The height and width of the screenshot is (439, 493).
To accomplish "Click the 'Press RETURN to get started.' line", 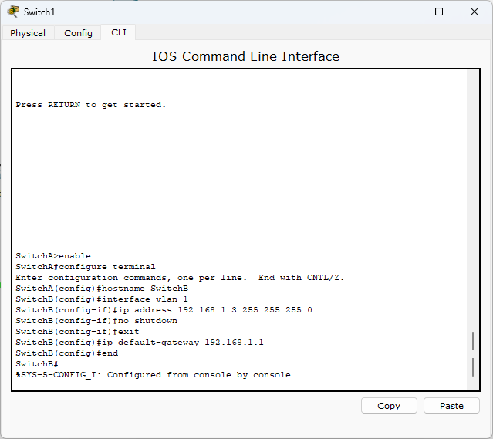I will click(90, 105).
